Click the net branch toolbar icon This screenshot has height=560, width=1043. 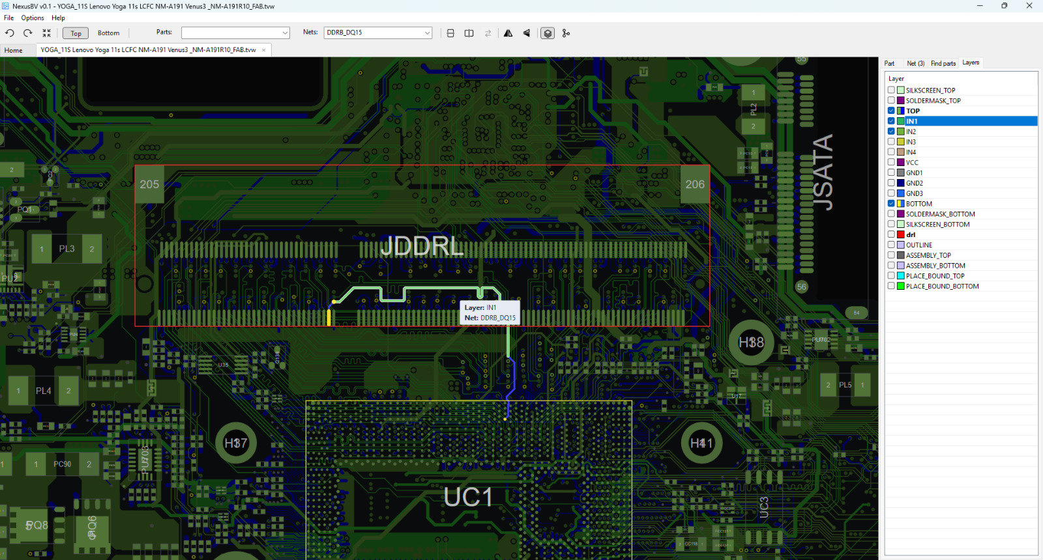coord(566,33)
